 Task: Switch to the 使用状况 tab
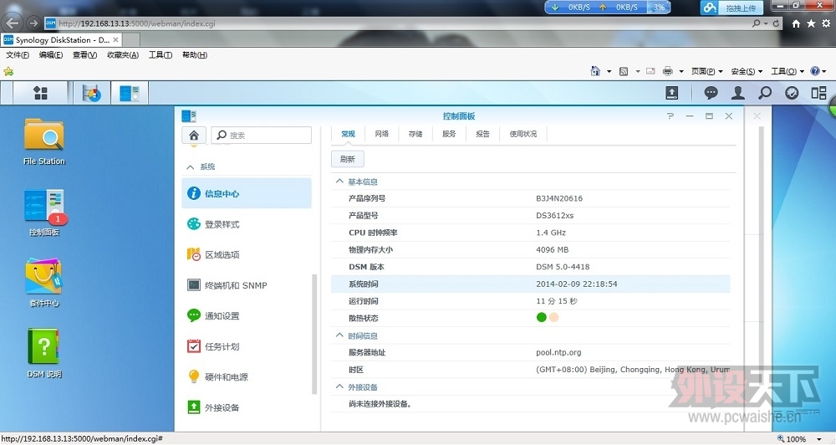pos(523,134)
